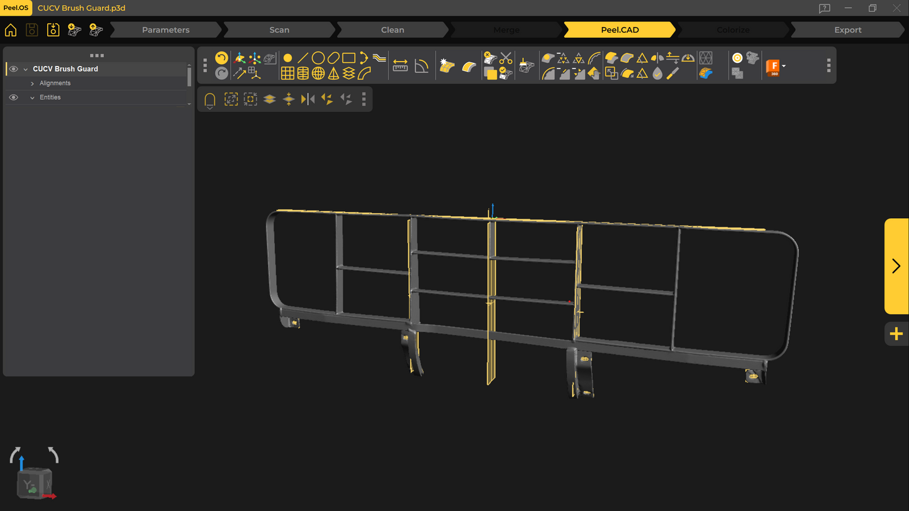Click the scissors cut mesh icon

(506, 58)
